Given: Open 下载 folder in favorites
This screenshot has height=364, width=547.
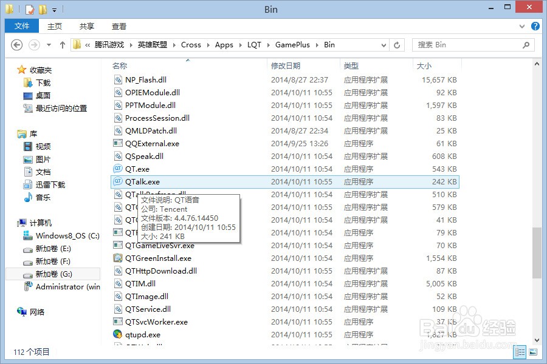Looking at the screenshot, I should pyautogui.click(x=43, y=83).
